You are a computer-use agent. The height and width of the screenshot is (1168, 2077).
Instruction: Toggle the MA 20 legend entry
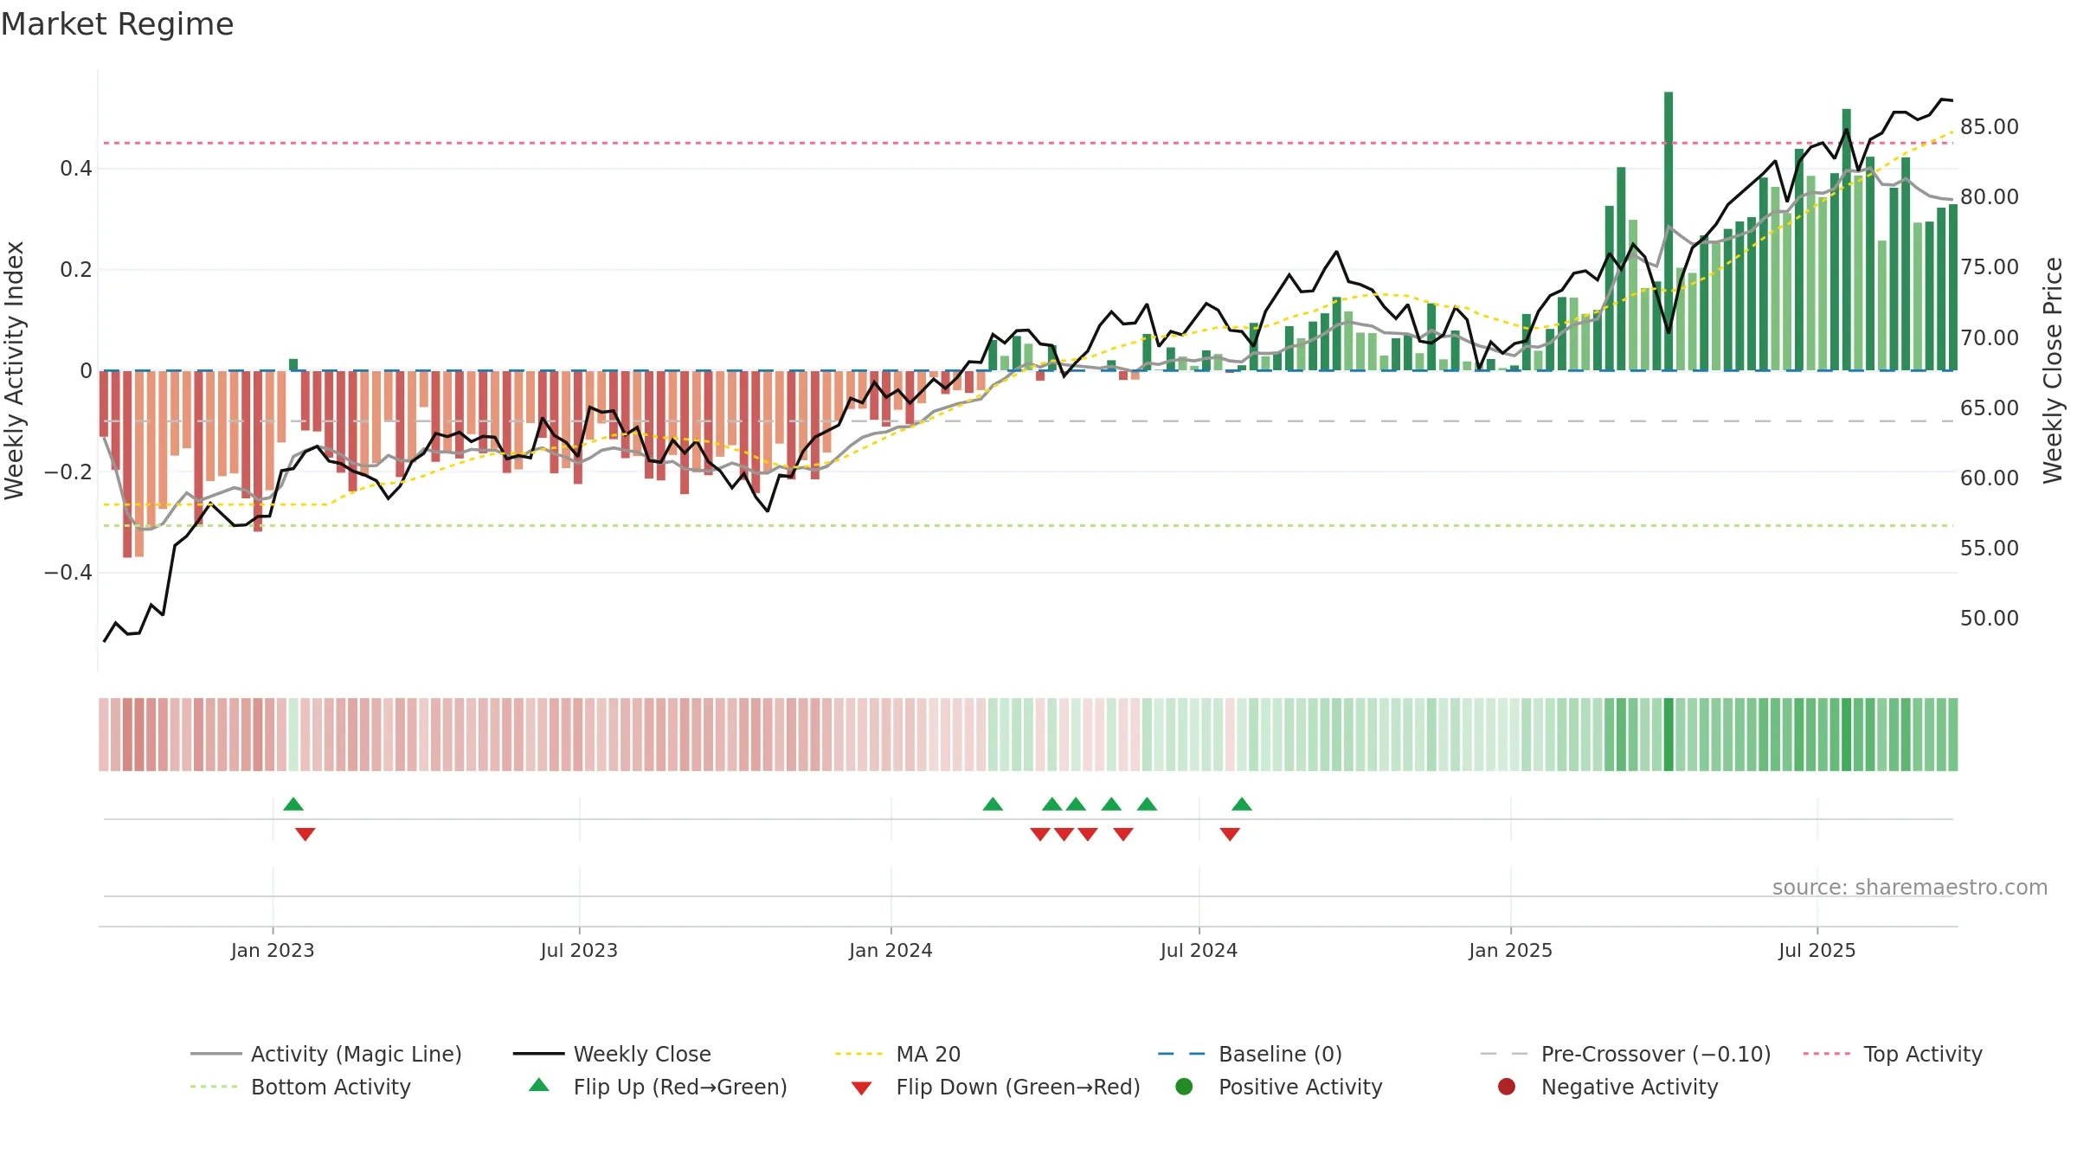[x=897, y=1054]
